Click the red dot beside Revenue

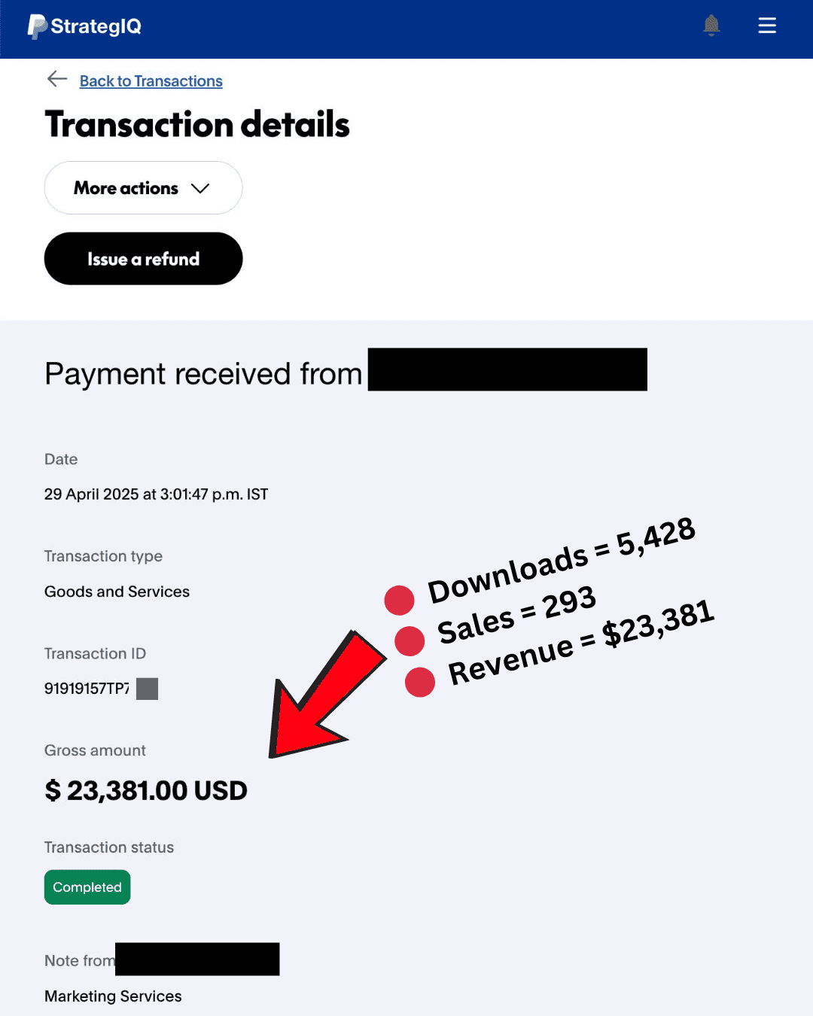(420, 682)
